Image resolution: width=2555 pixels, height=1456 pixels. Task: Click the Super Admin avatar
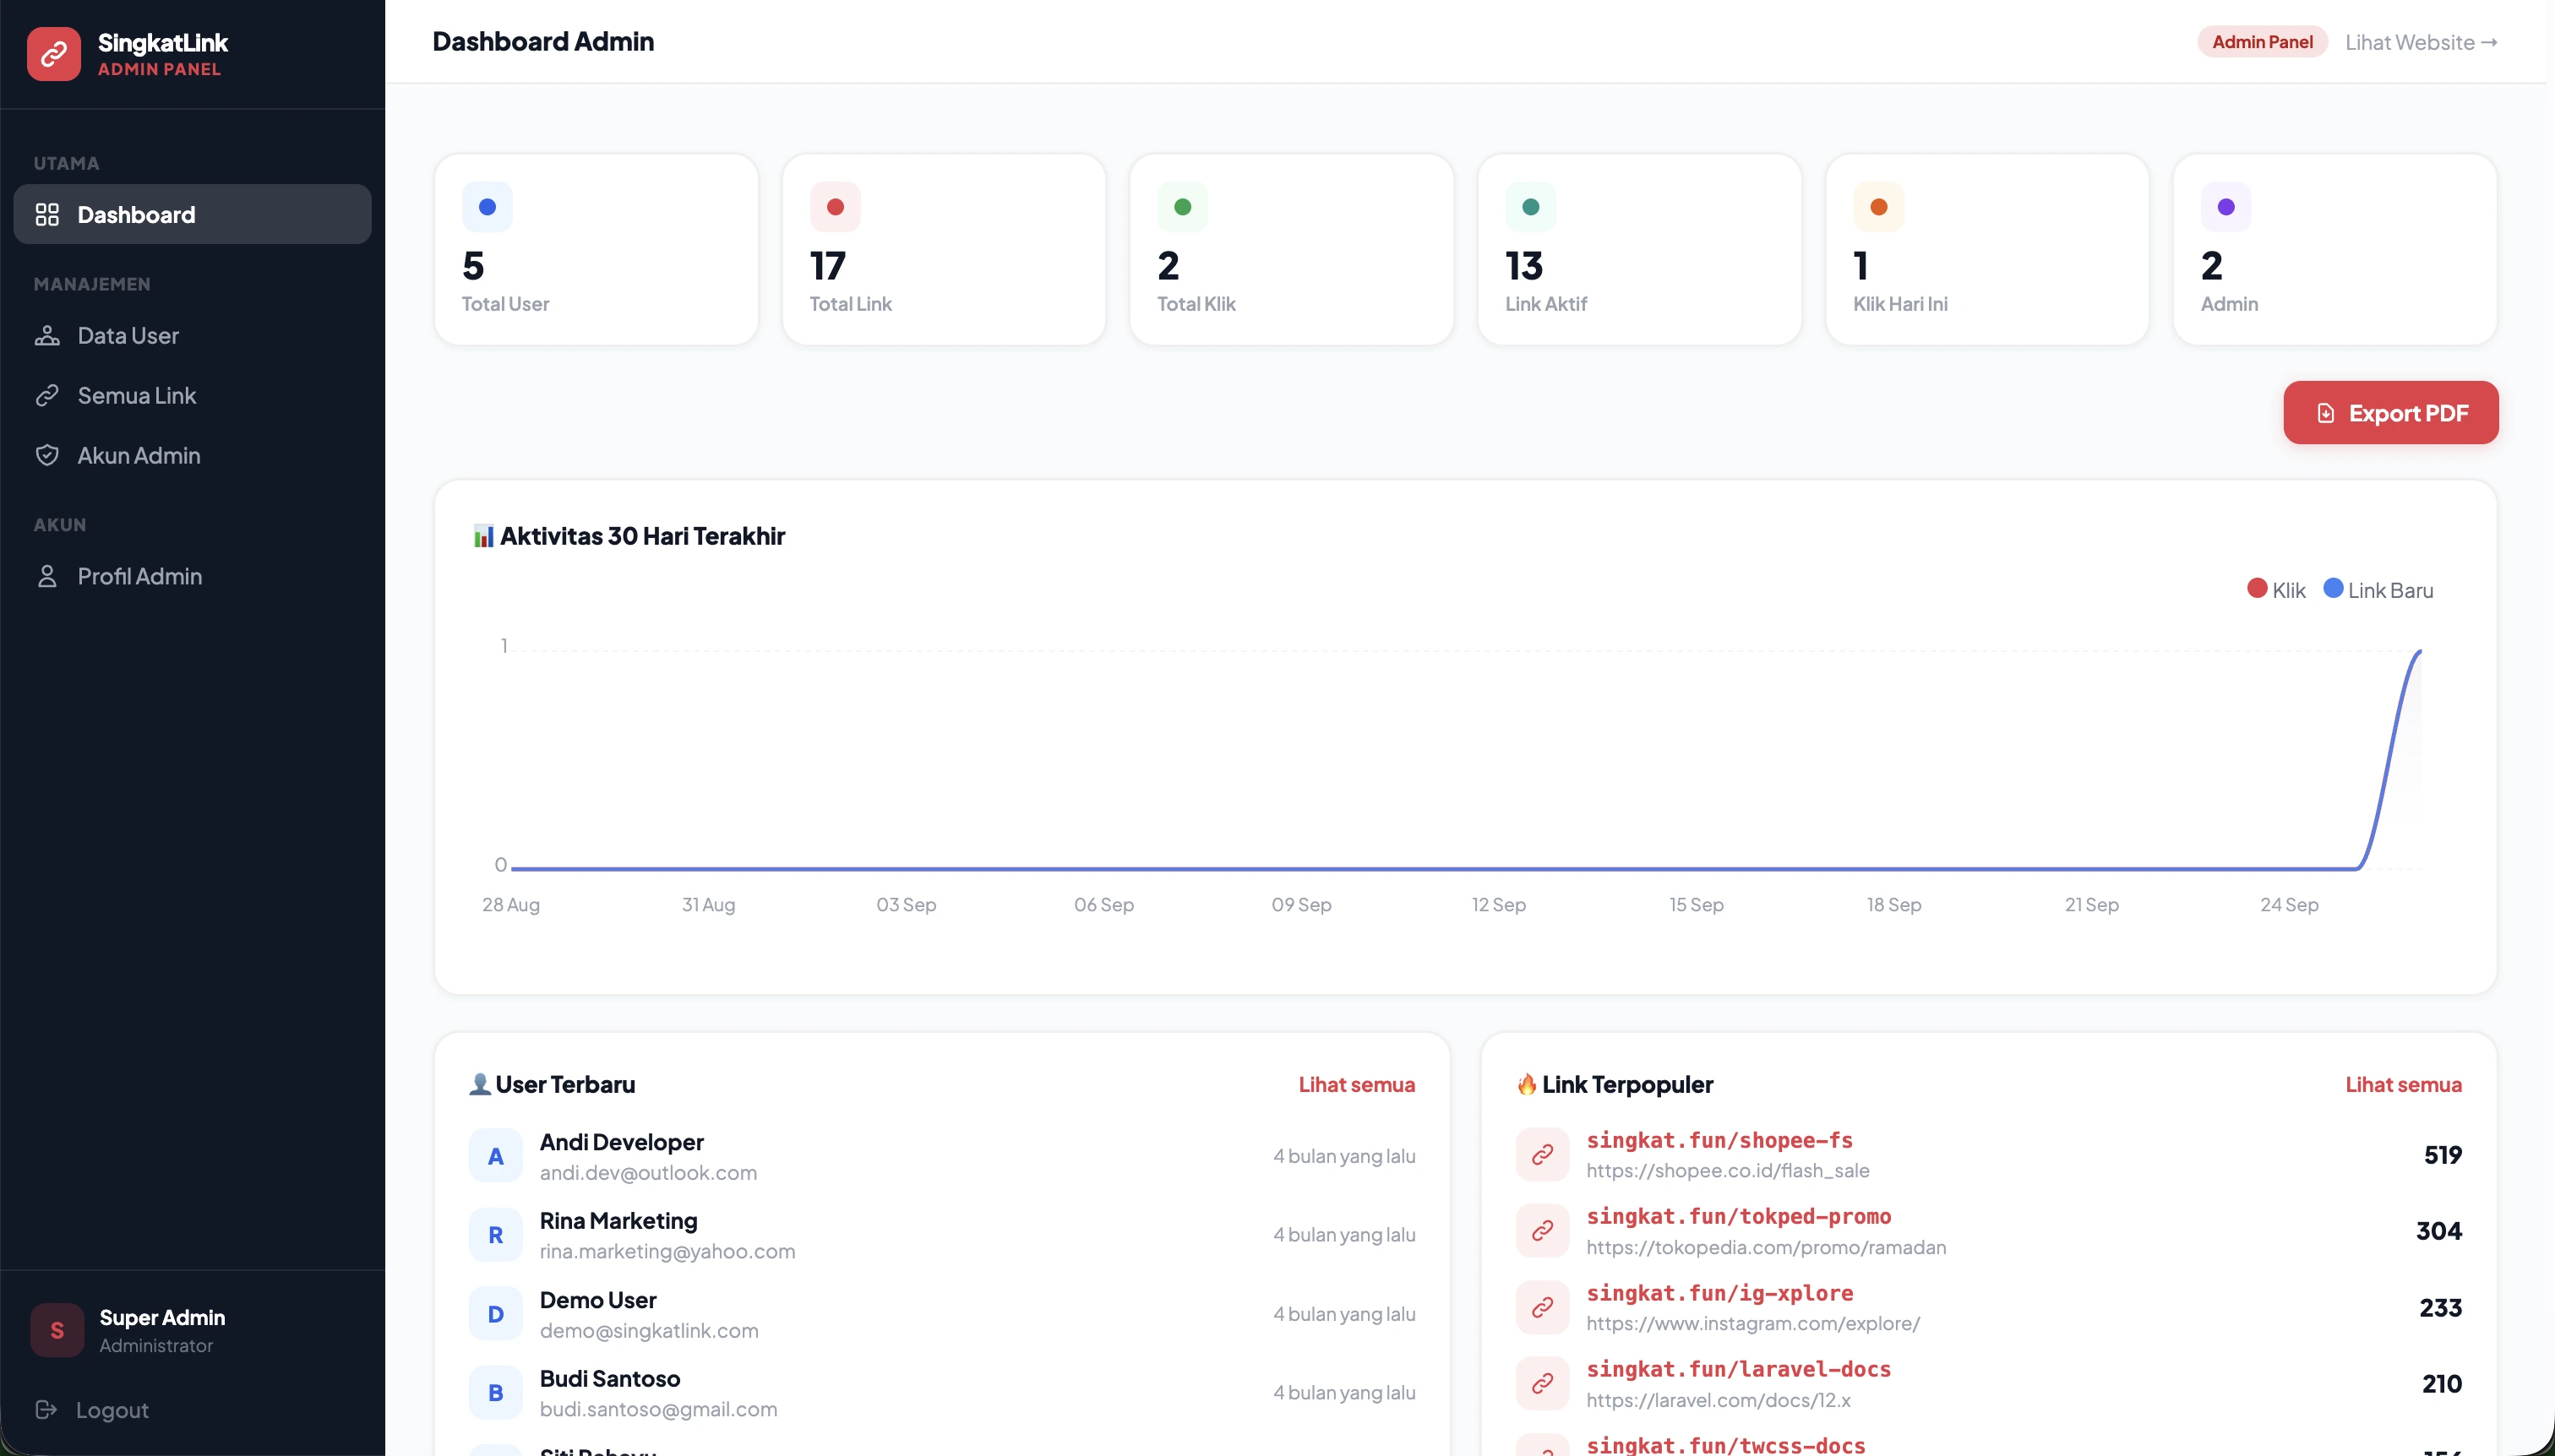click(x=57, y=1330)
